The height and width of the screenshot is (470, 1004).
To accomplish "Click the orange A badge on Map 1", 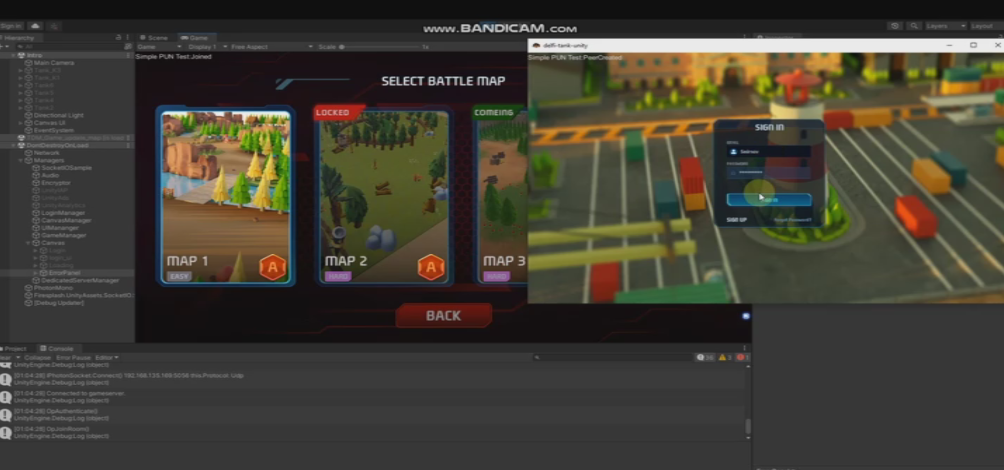I will (272, 267).
